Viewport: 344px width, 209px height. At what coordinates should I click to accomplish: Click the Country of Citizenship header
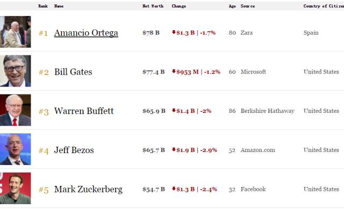[324, 6]
